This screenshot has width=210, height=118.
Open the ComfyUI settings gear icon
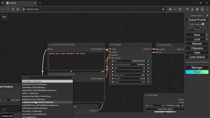(207, 15)
